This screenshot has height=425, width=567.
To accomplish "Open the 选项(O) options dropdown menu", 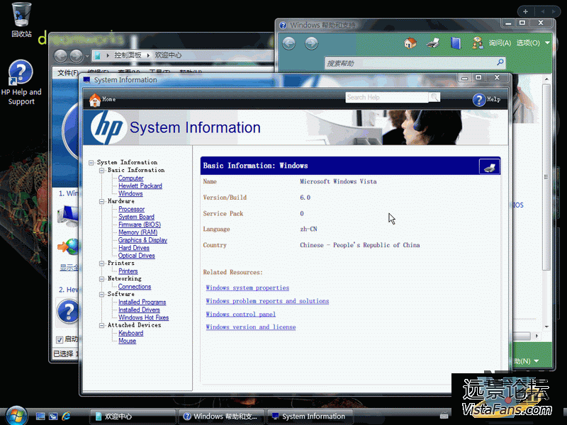I will 532,43.
